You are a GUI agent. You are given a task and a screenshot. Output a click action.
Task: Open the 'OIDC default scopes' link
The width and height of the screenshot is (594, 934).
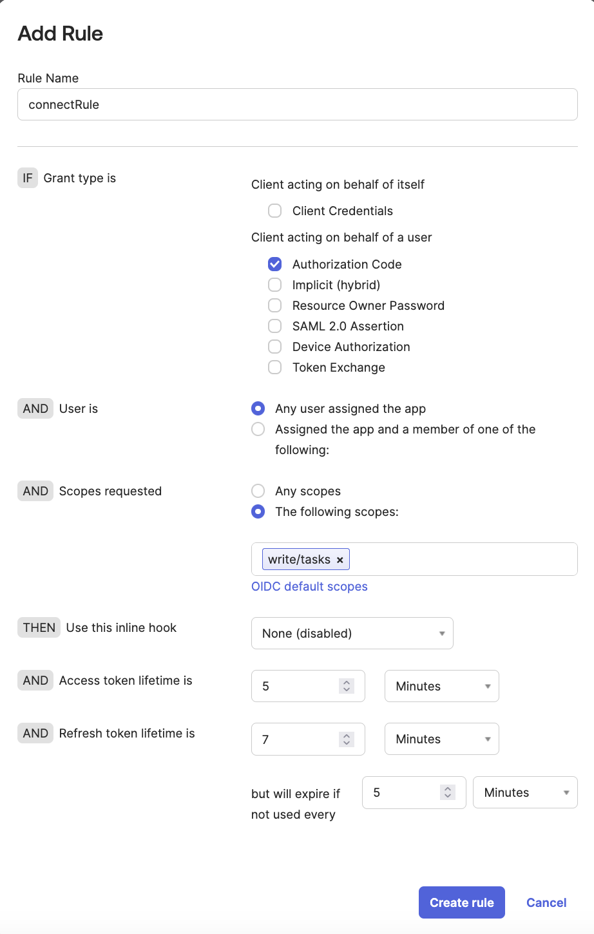point(309,586)
